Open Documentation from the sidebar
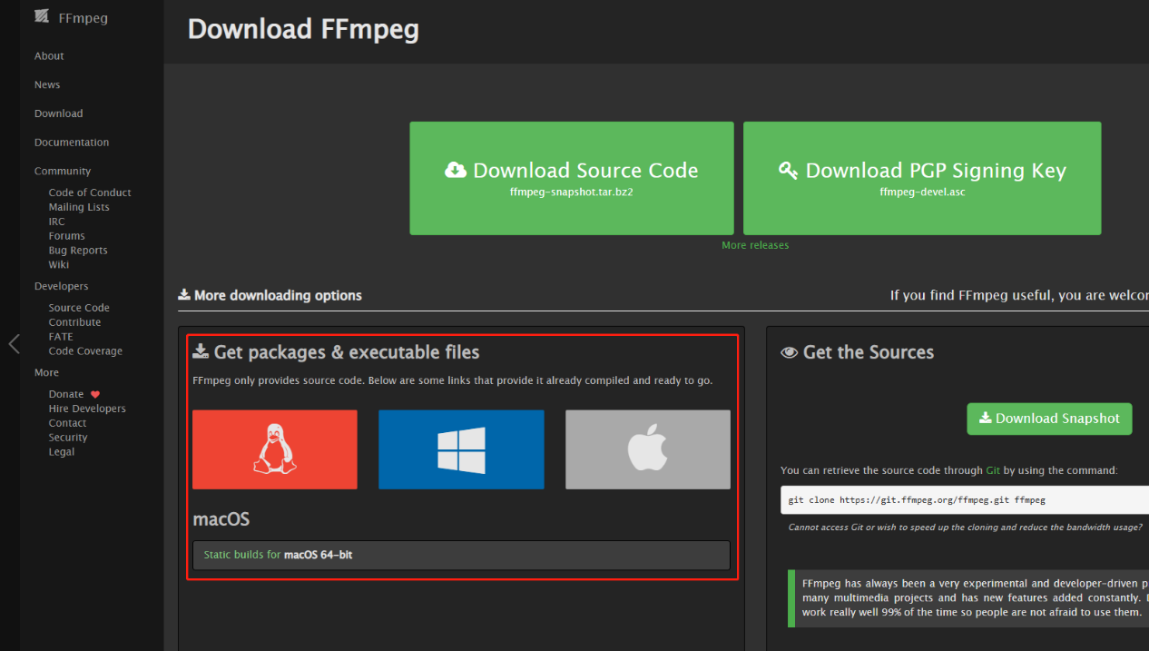The width and height of the screenshot is (1149, 651). pyautogui.click(x=72, y=143)
